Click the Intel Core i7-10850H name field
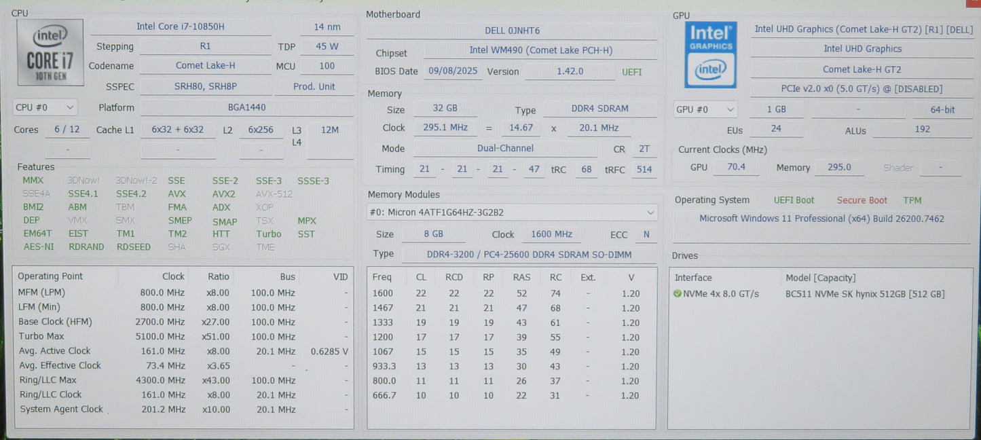 tap(181, 26)
